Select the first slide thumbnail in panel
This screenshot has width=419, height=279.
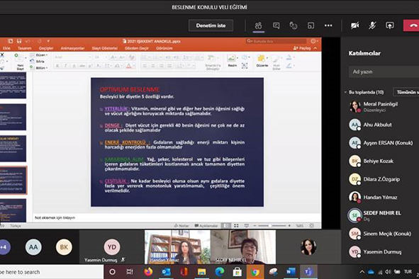[13, 86]
